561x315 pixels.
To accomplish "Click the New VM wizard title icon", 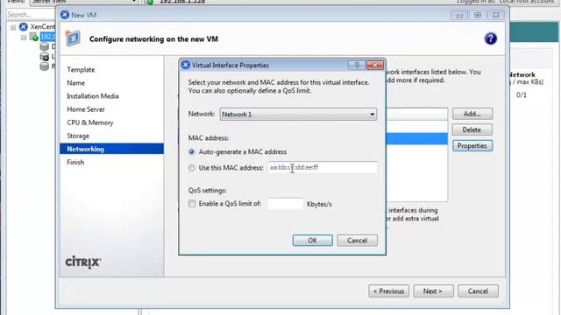I will 65,15.
